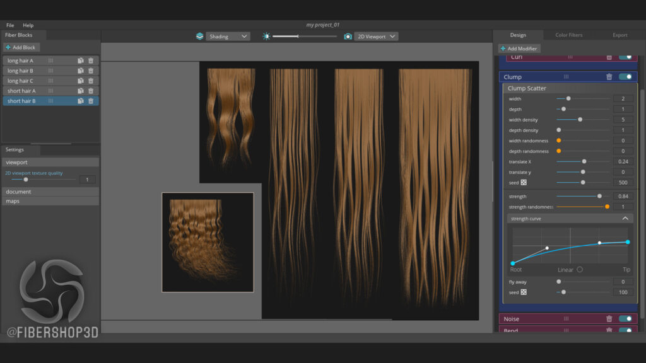The width and height of the screenshot is (646, 363).
Task: Select the curly hair texture thumbnail
Action: click(x=208, y=243)
